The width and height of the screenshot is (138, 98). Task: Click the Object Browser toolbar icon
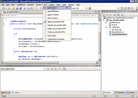[129, 8]
